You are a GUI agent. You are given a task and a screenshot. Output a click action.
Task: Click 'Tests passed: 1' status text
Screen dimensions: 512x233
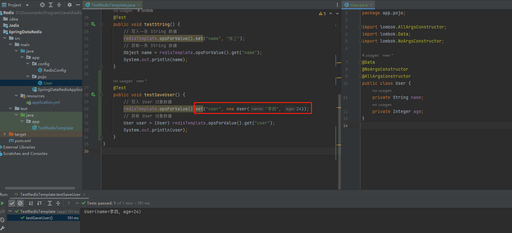coord(101,203)
